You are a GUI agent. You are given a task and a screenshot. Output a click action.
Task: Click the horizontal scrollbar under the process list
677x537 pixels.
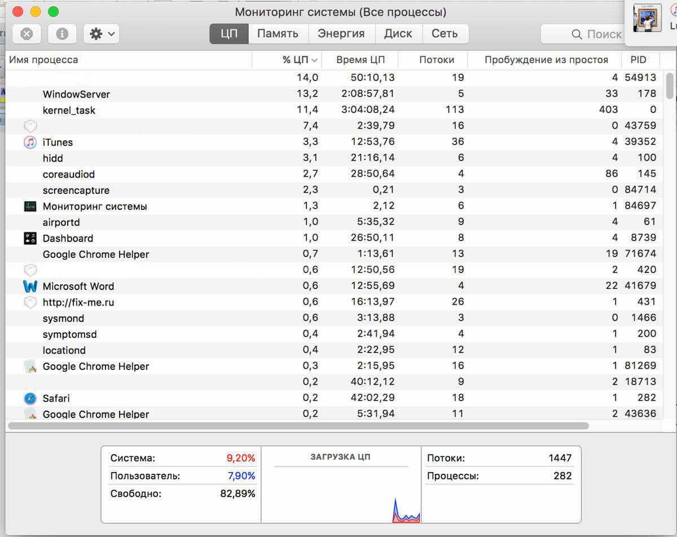(298, 426)
